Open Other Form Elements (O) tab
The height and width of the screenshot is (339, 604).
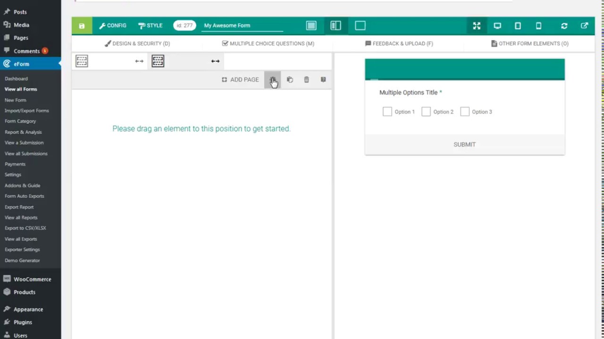(529, 43)
